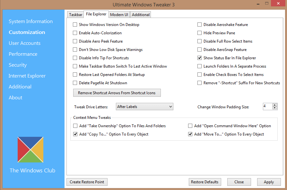Maximize the Ultimate Windows Tweaker window
The image size is (287, 190).
pos(267,3)
